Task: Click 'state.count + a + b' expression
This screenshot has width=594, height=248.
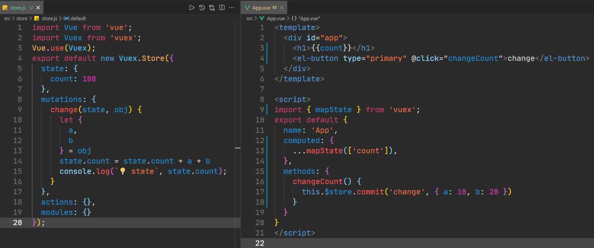Action: coord(167,161)
